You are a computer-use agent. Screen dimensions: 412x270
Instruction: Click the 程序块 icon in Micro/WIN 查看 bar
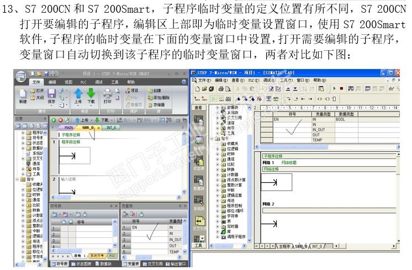coord(199,121)
